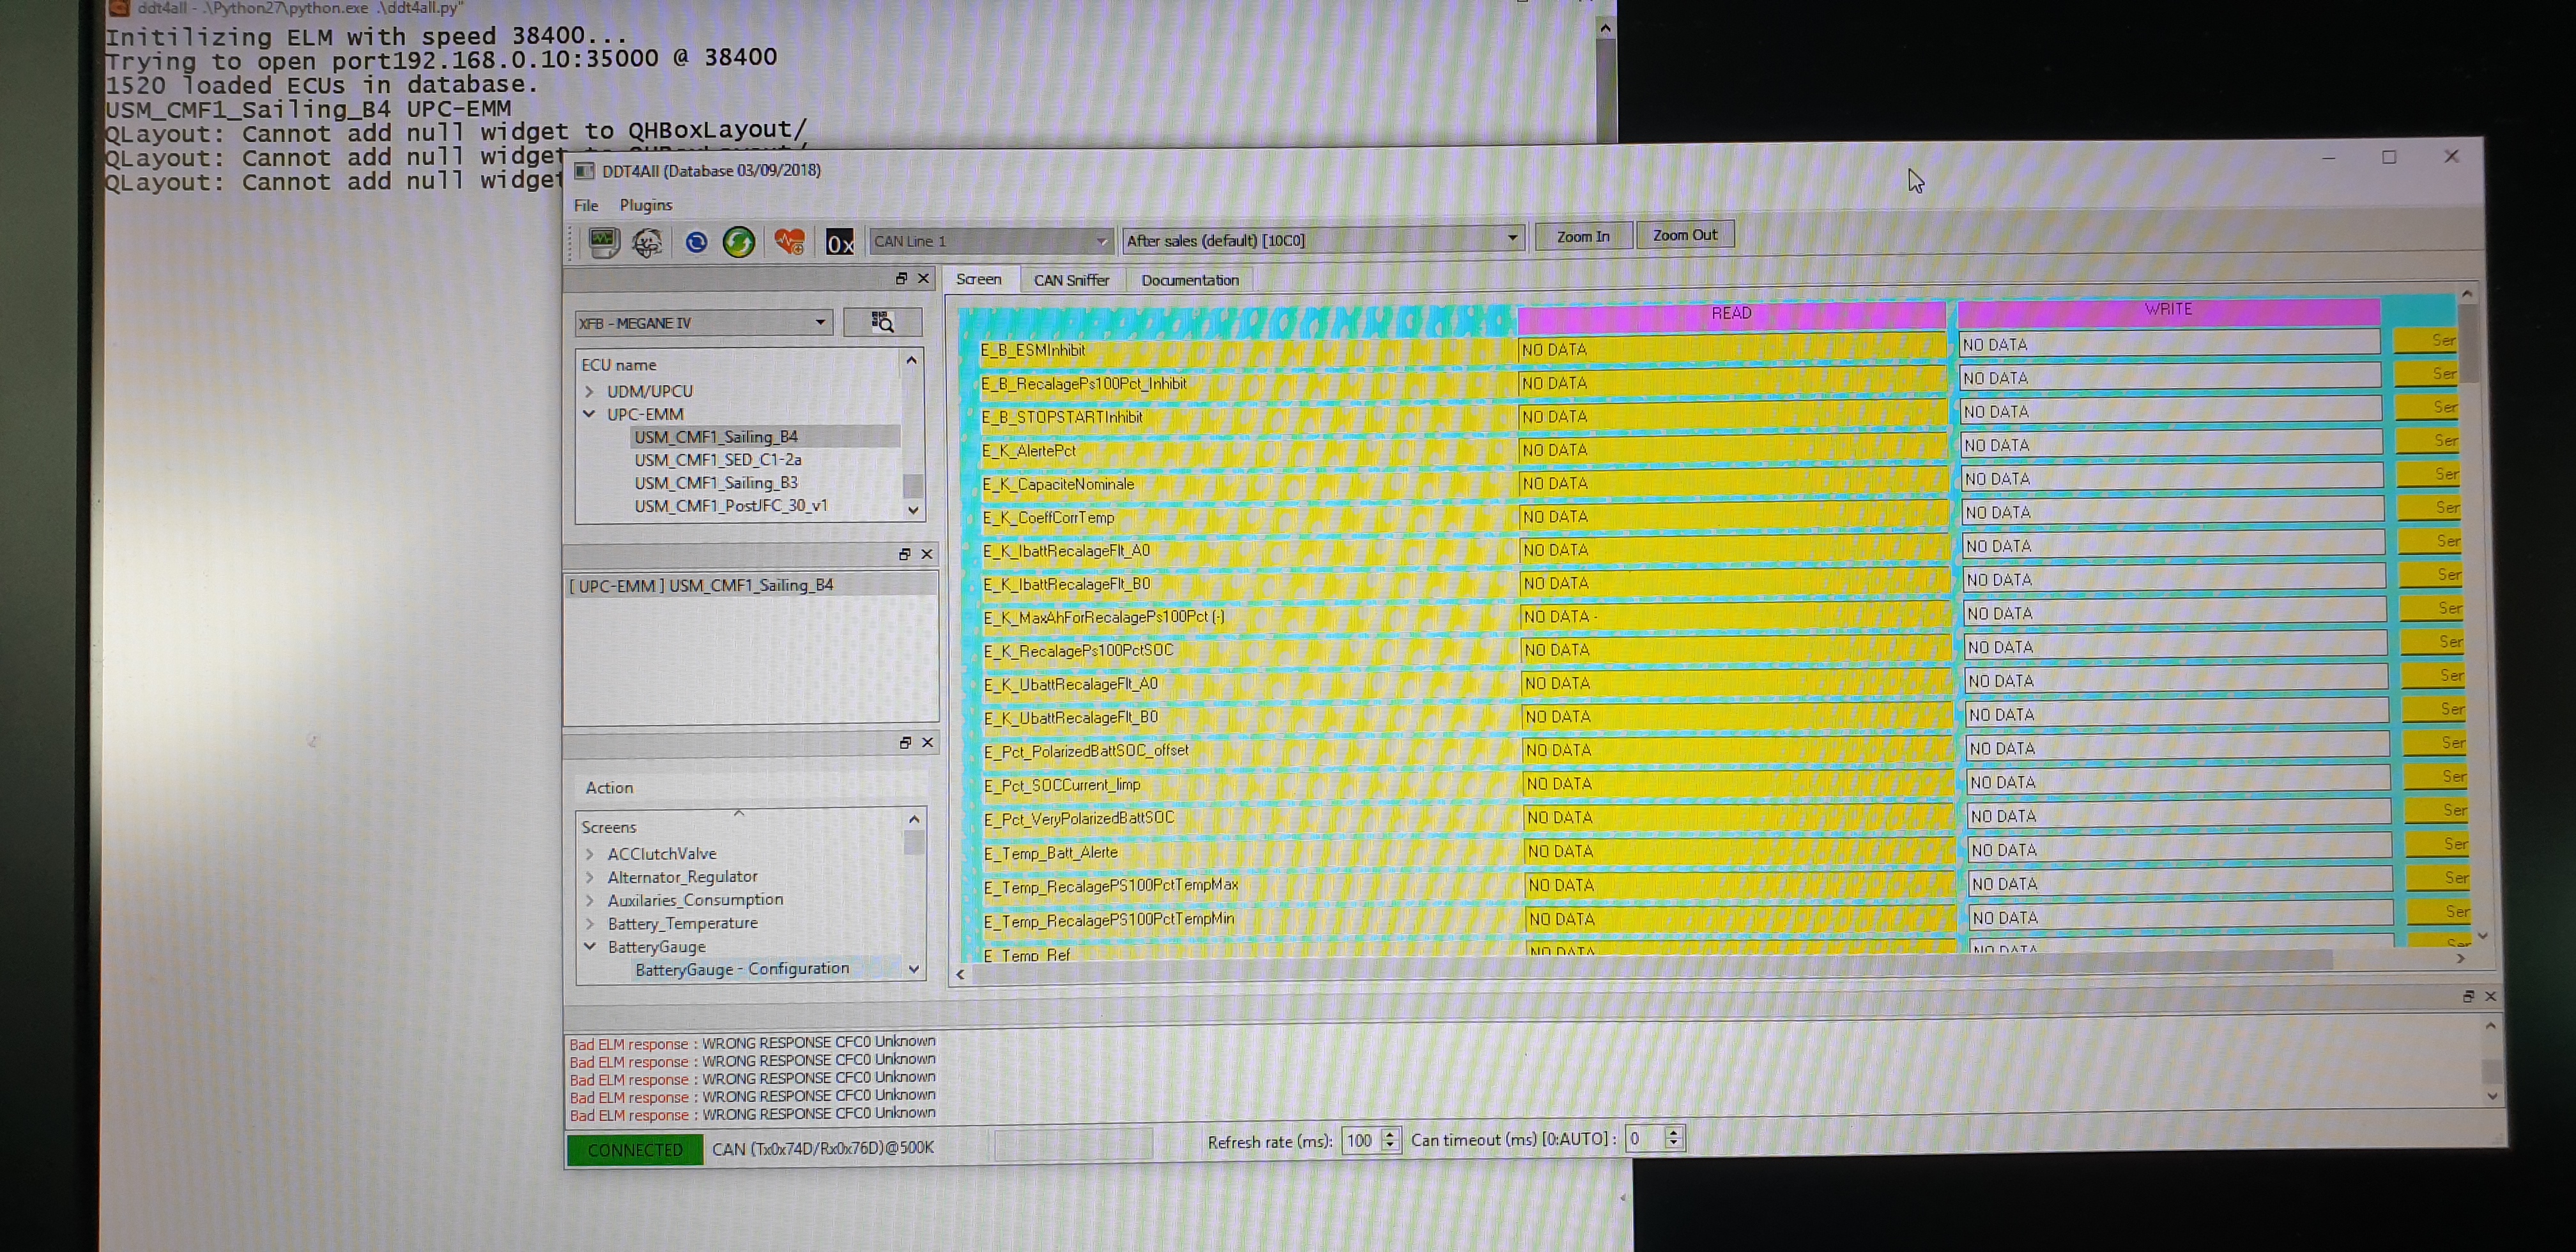Expand the UDM/UPCU tree node

[590, 391]
